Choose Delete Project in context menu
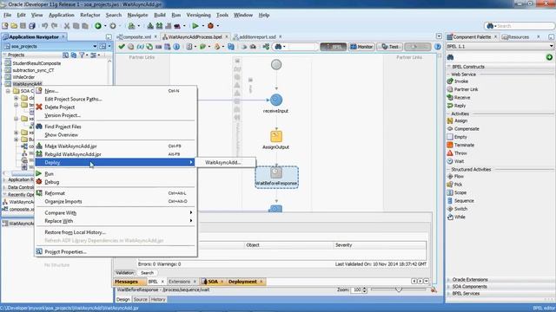This screenshot has width=556, height=312. click(116, 107)
